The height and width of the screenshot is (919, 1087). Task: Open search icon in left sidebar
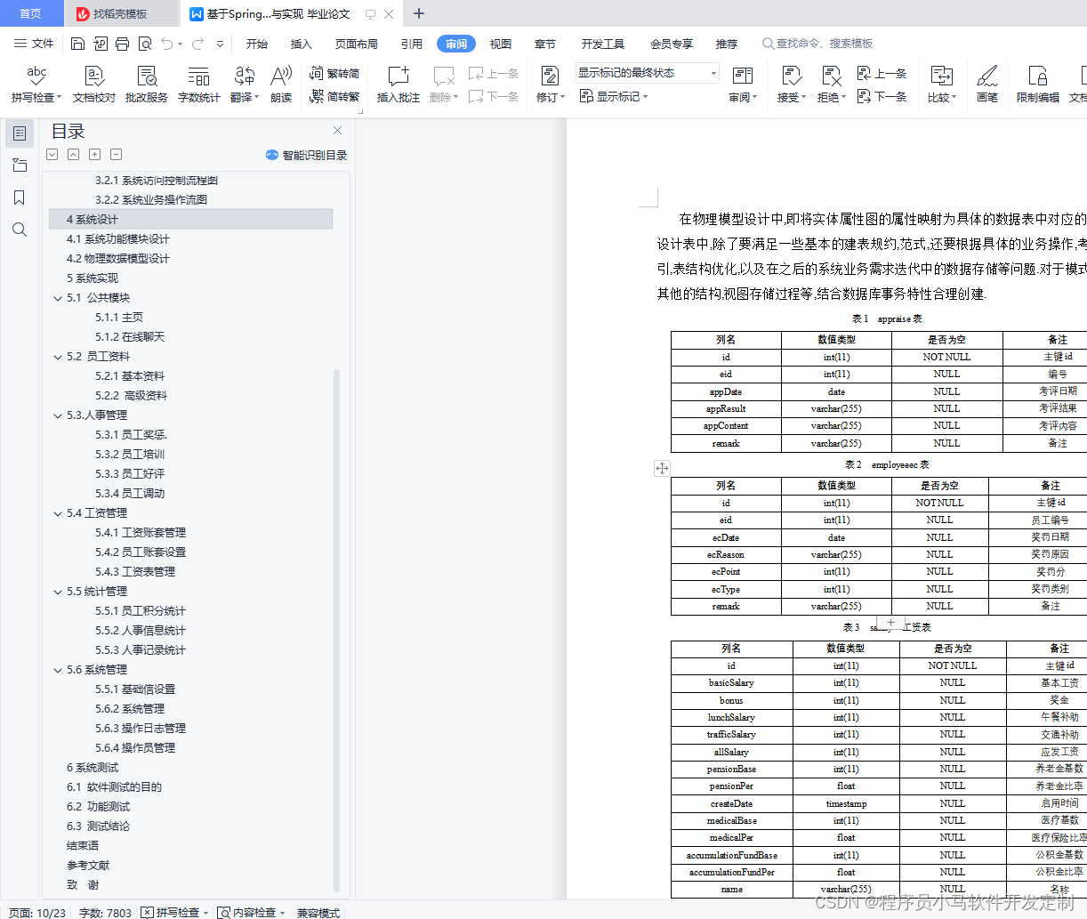[20, 230]
